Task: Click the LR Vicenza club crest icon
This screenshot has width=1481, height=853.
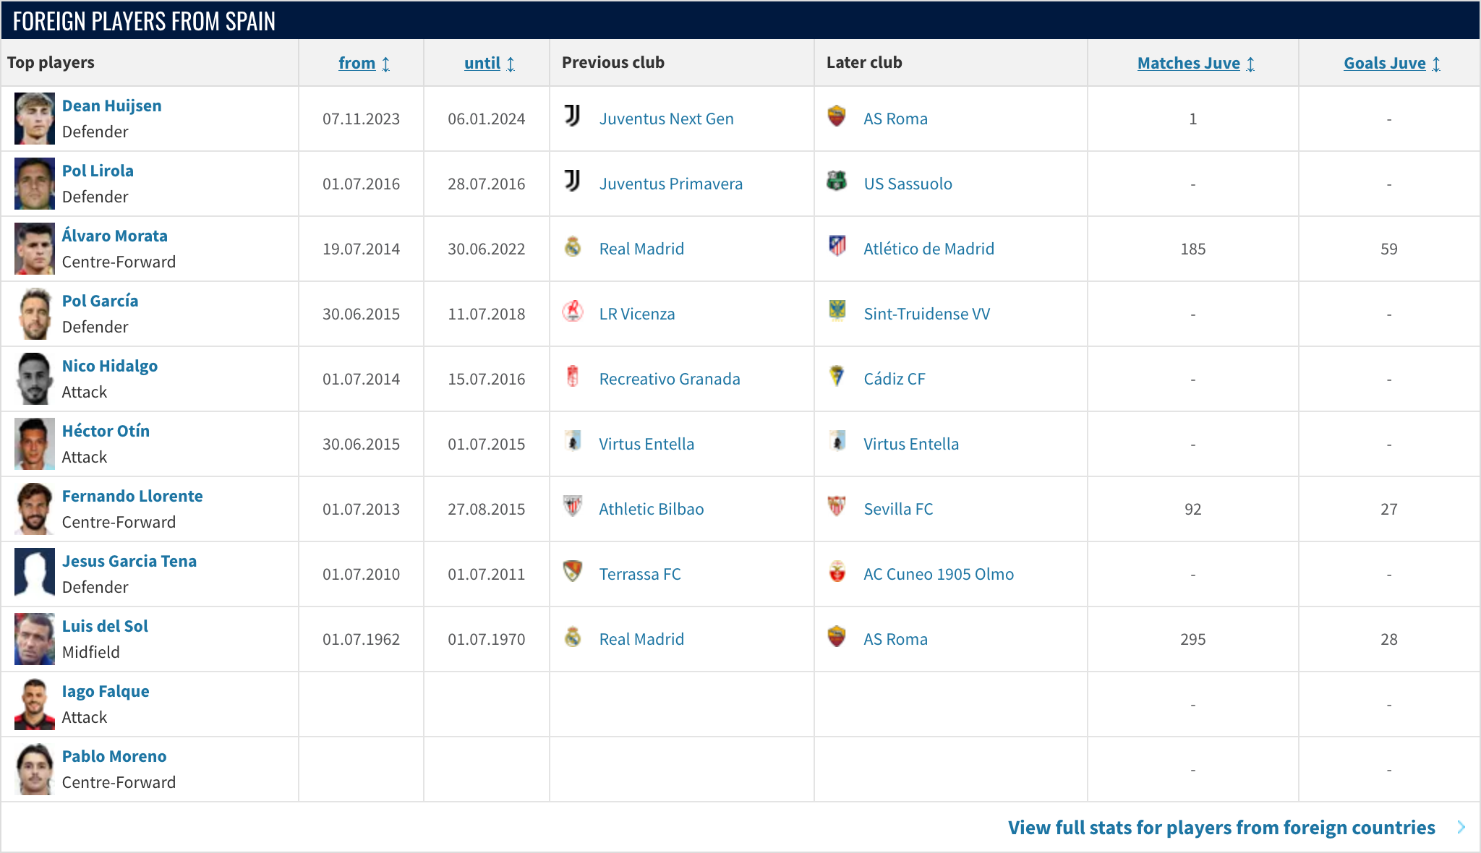Action: pyautogui.click(x=573, y=312)
